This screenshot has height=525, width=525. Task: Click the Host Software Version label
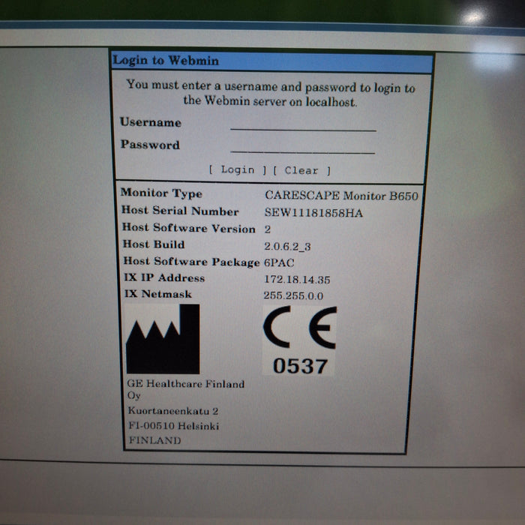pyautogui.click(x=188, y=228)
